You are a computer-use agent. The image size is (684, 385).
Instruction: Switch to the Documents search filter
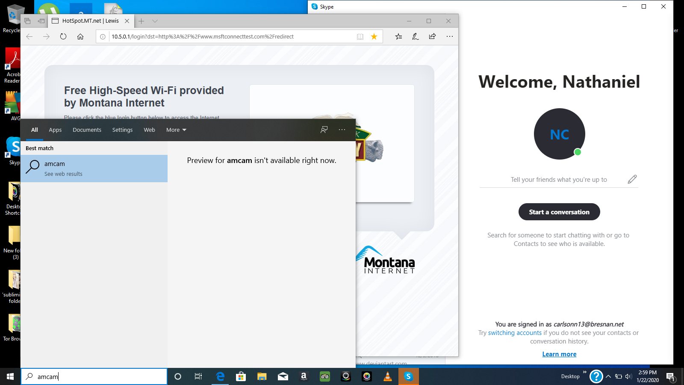click(87, 130)
